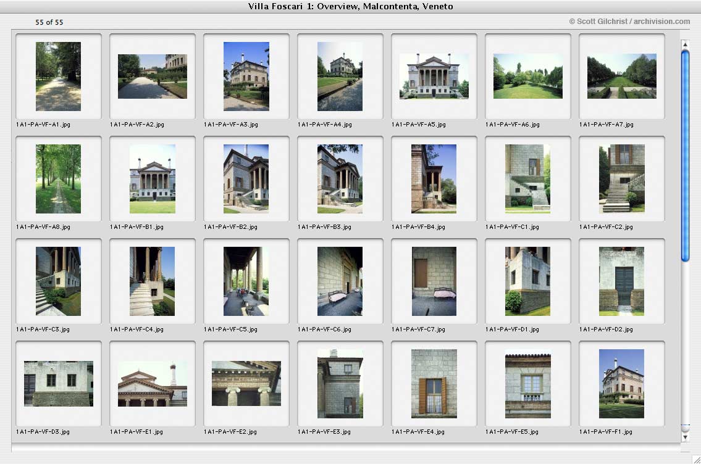This screenshot has height=464, width=701.
Task: Select the thumbnail picture for 1A1-PA-VF-A2.jpg
Action: [x=153, y=77]
